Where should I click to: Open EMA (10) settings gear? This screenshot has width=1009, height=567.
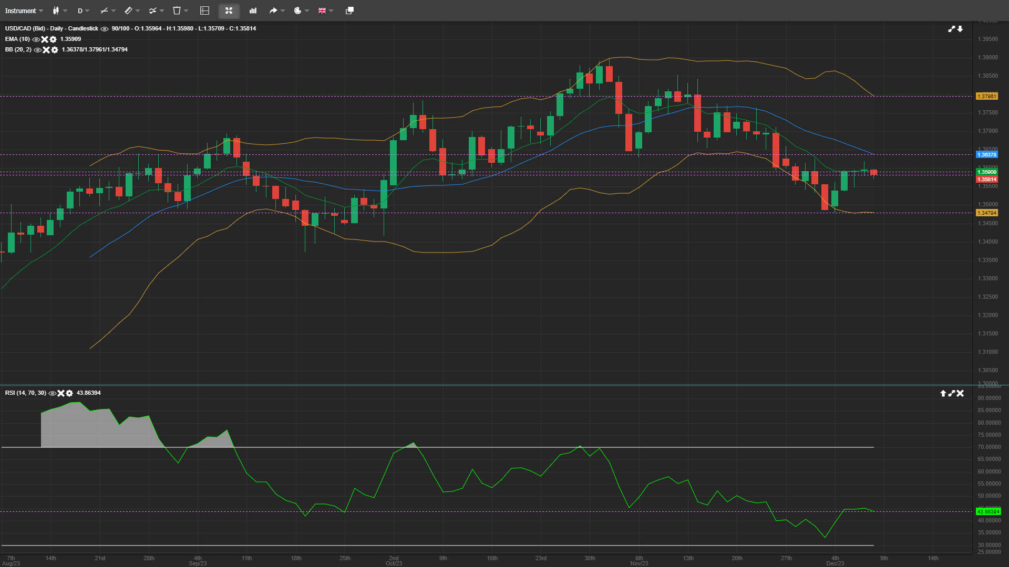(53, 39)
